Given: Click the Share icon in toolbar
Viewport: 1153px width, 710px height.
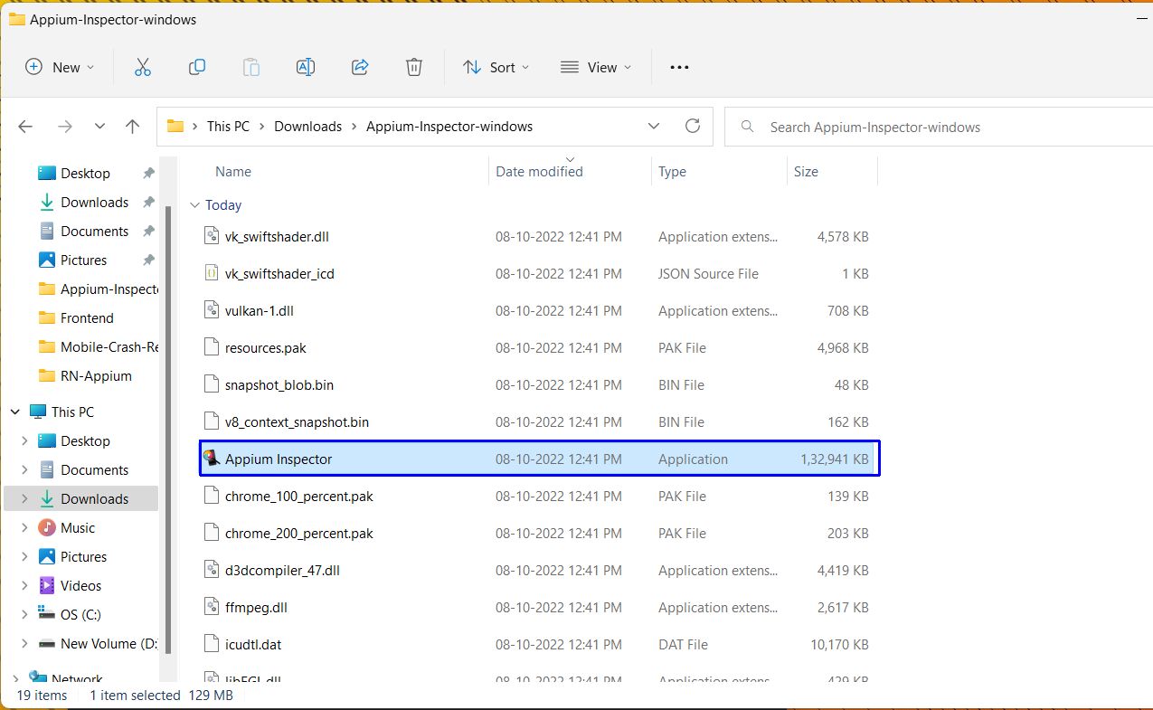Looking at the screenshot, I should pos(360,67).
